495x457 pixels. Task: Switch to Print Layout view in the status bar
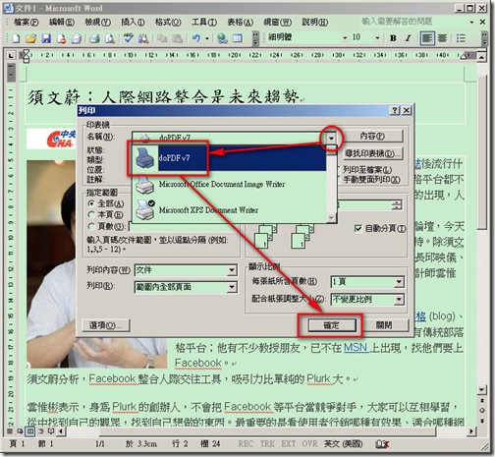click(x=29, y=431)
